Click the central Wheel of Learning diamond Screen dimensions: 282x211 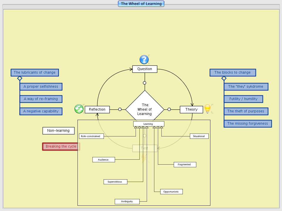[145, 109]
